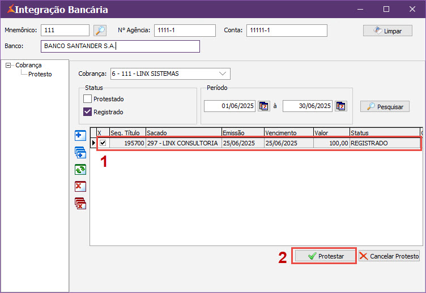Select the Cobrança tree item label

click(28, 65)
